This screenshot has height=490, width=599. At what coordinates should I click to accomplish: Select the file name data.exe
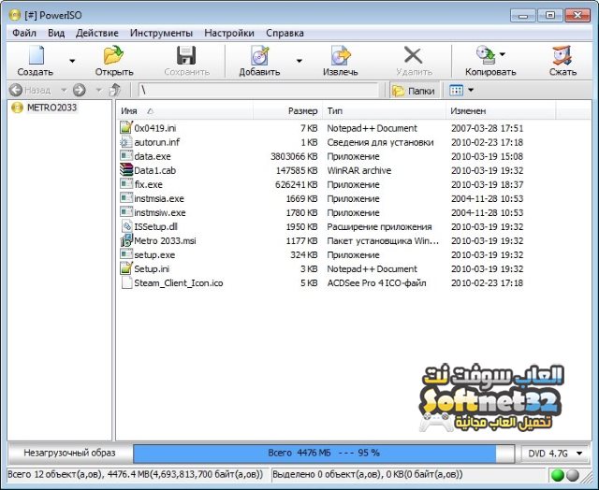click(153, 156)
